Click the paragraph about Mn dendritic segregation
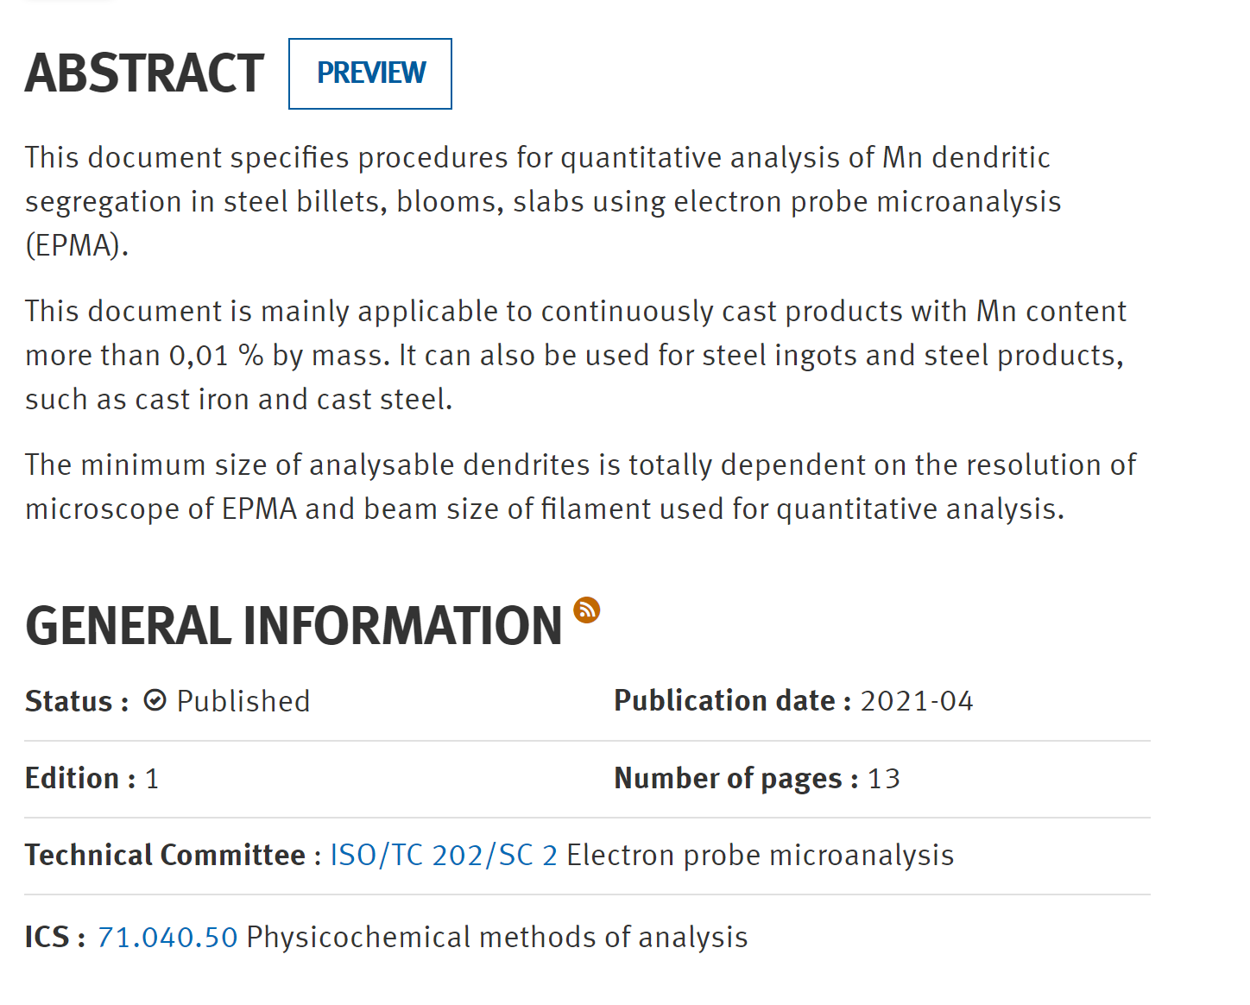This screenshot has height=1005, width=1250. pyautogui.click(x=542, y=201)
